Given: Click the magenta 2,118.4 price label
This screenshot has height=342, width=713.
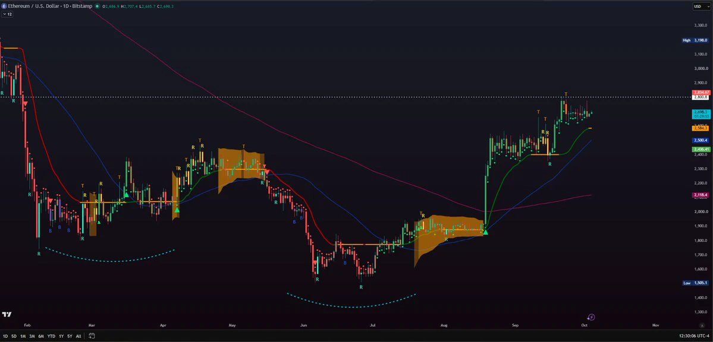Looking at the screenshot, I should point(700,195).
